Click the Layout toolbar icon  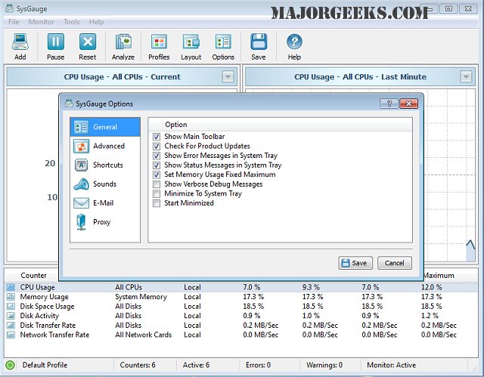click(191, 46)
